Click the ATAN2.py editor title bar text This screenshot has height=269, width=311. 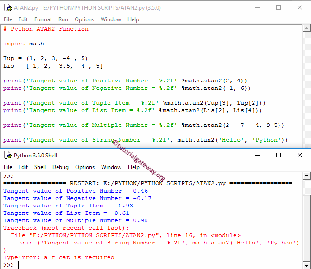[x=87, y=8]
